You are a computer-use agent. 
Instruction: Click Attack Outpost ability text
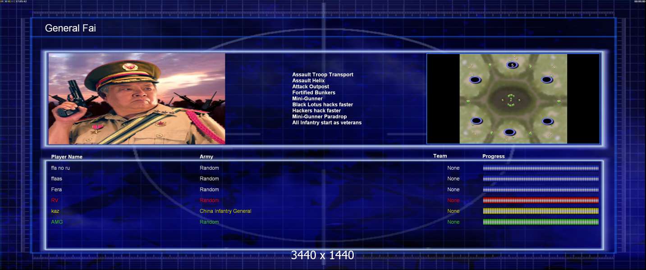coord(311,86)
